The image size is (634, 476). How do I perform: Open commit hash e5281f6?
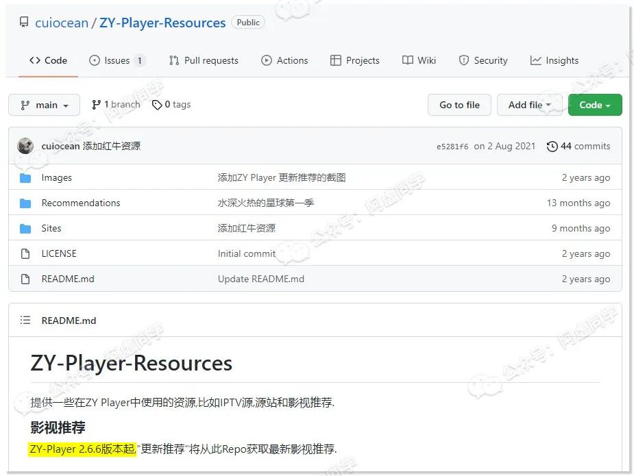[x=452, y=147]
